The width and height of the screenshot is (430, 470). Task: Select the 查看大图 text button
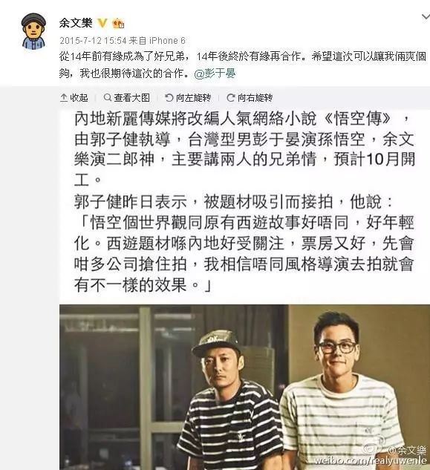click(x=131, y=98)
